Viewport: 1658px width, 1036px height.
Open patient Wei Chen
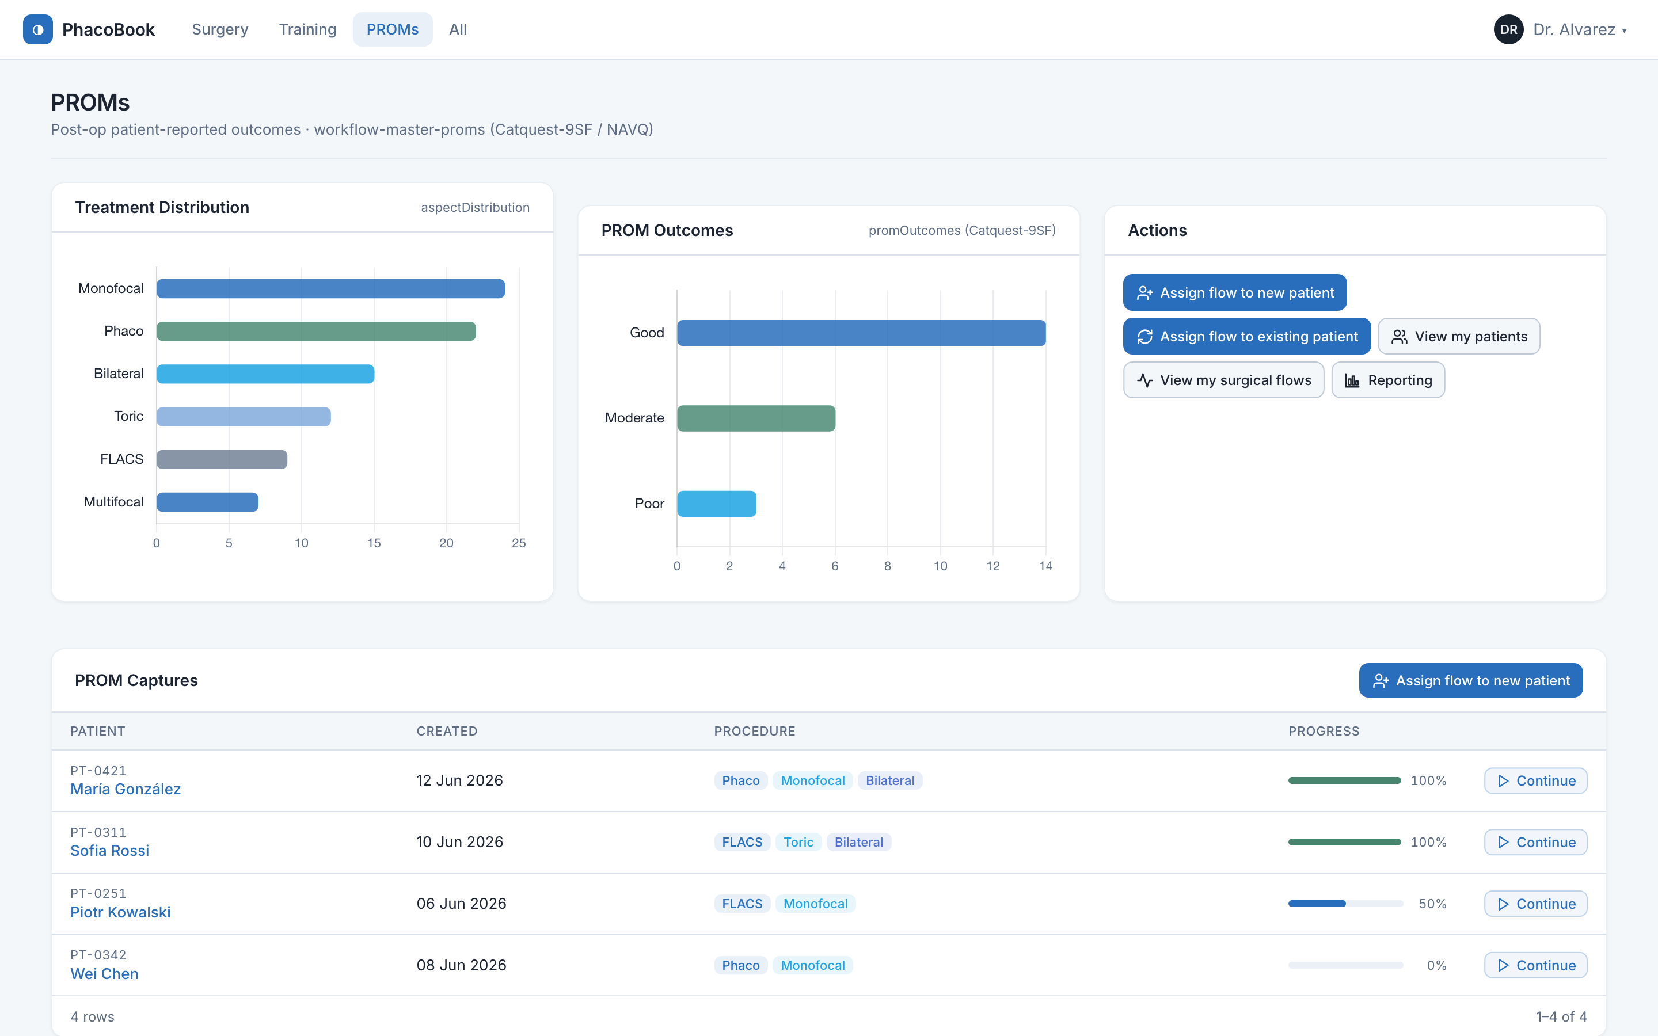coord(104,974)
